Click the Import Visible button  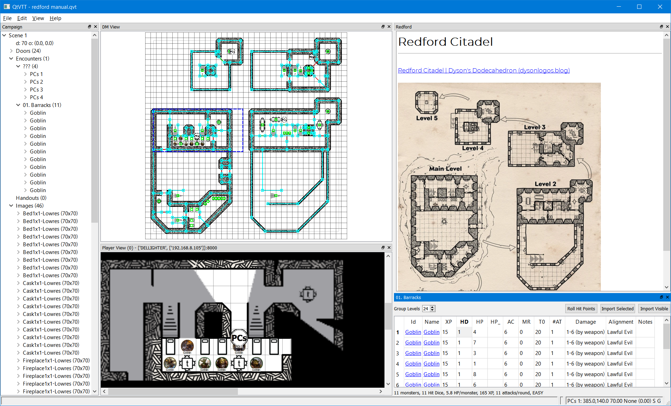654,309
